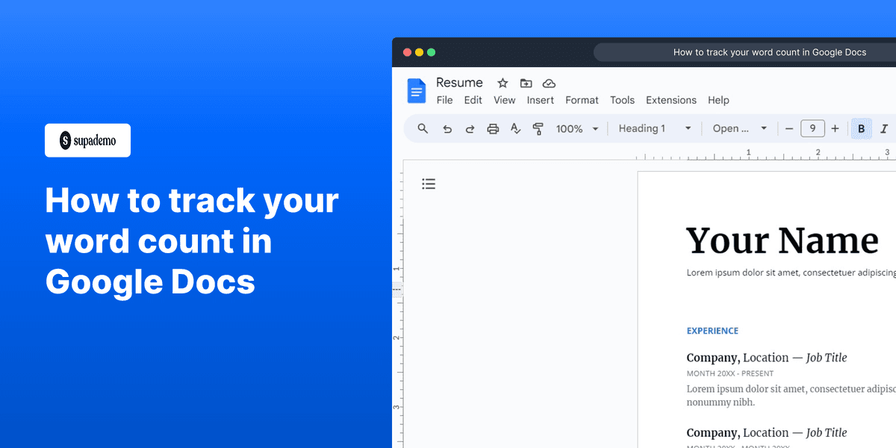Run spelling and grammar check
Viewport: 896px width, 448px height.
pos(515,128)
